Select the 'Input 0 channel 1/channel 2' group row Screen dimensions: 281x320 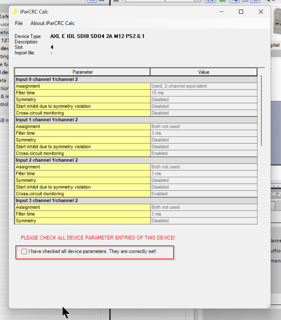[x=136, y=79]
